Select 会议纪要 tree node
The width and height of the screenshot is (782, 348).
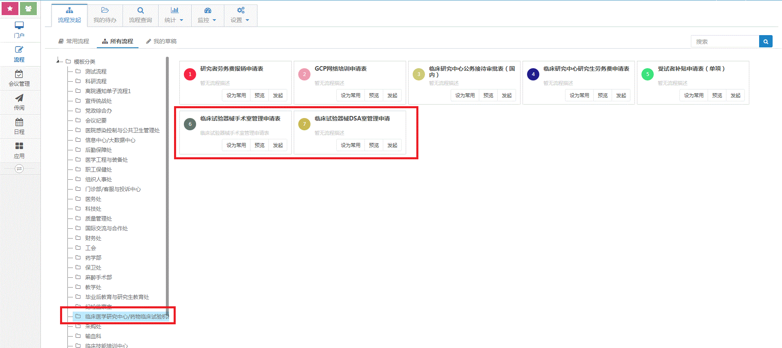coord(96,120)
